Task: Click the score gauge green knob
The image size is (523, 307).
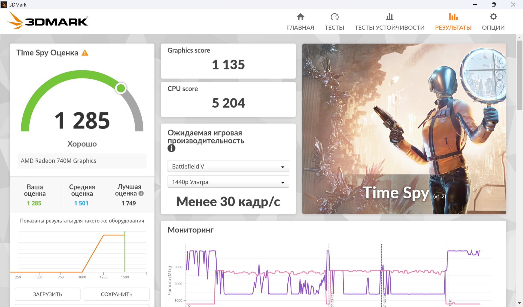Action: (x=121, y=88)
